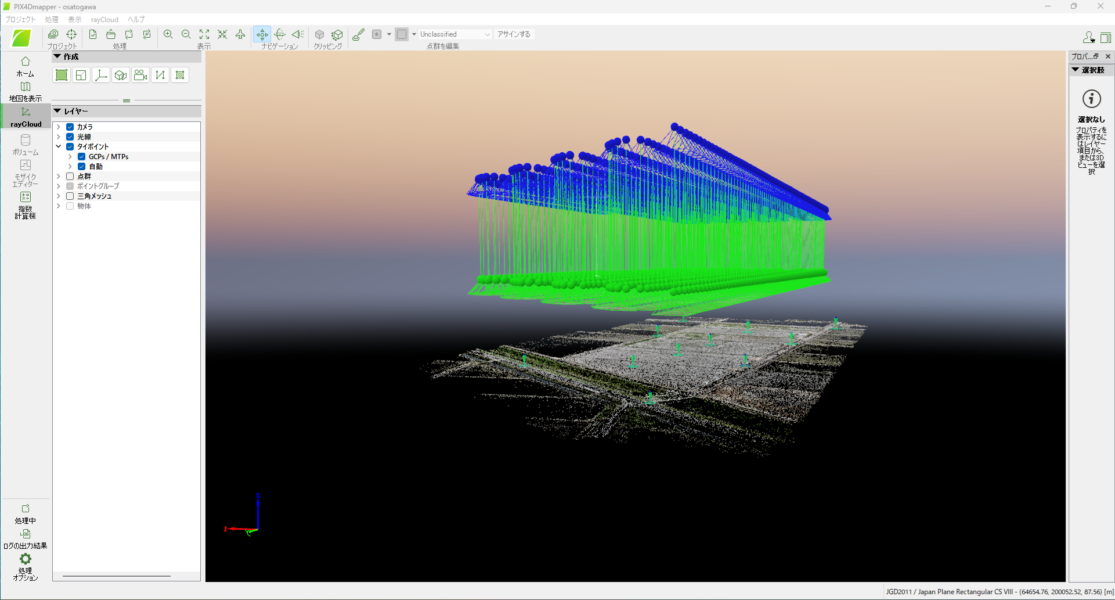Viewport: 1115px width, 600px height.
Task: Undock the properties panel
Action: pos(1096,56)
